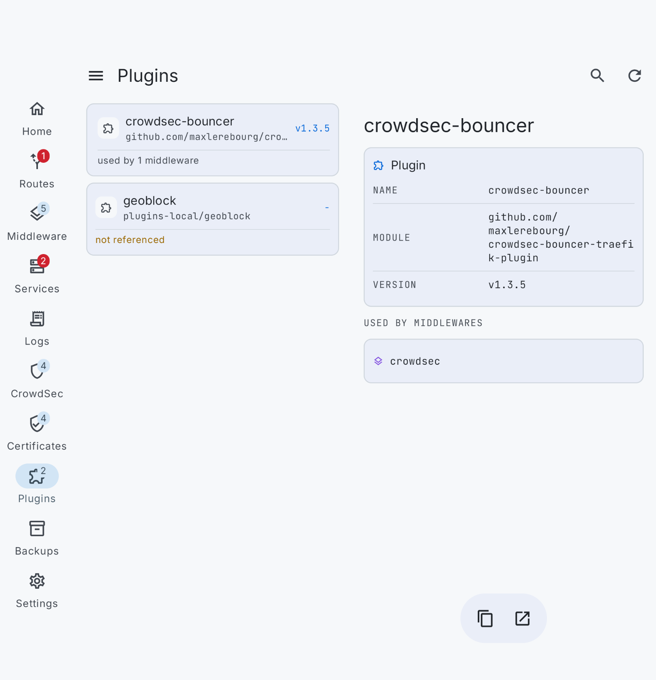This screenshot has width=656, height=680.
Task: Open plugin in external link icon
Action: click(522, 618)
